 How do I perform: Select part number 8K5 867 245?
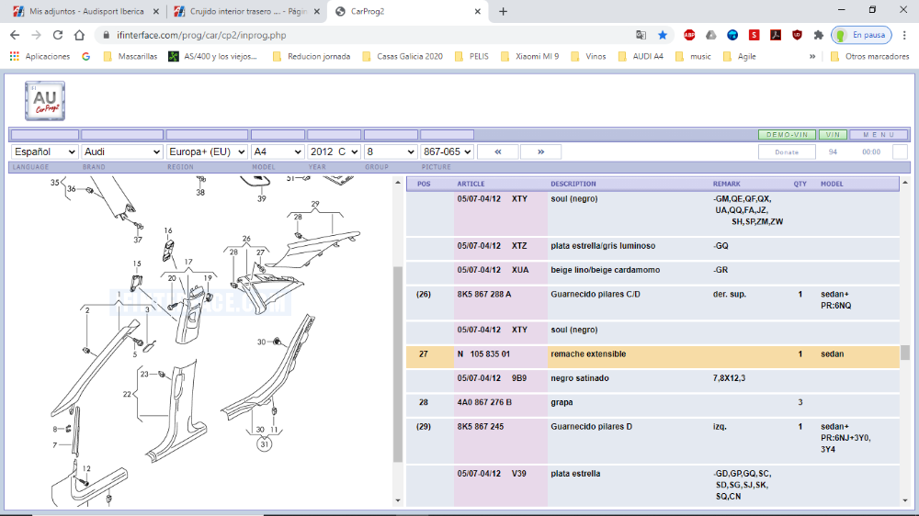[481, 426]
